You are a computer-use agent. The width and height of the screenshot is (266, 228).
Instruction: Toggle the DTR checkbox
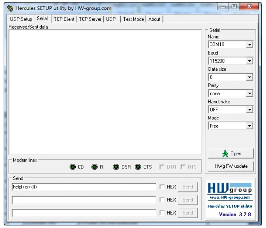tap(162, 167)
